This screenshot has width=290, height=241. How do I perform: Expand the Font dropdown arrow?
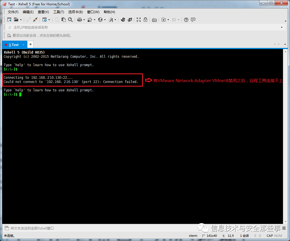pos(115,20)
